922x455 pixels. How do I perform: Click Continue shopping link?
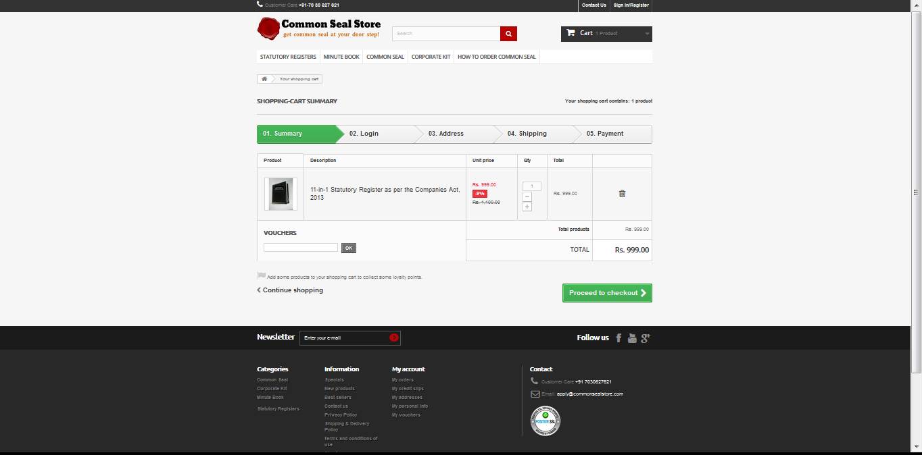coord(290,290)
